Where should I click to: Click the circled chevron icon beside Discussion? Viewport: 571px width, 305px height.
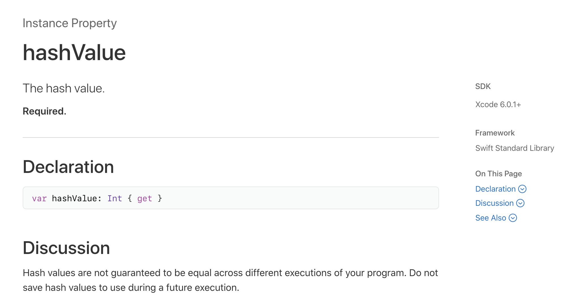click(520, 203)
